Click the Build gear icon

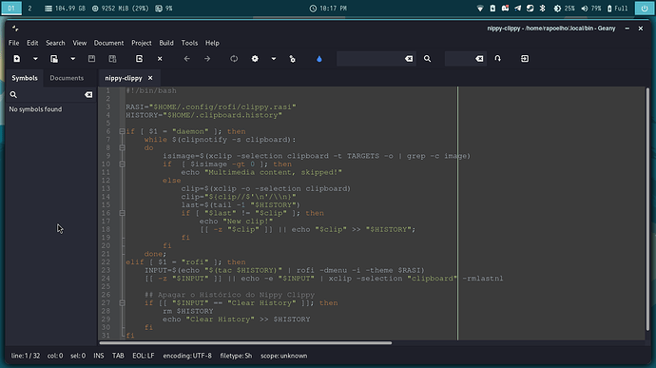tap(255, 59)
